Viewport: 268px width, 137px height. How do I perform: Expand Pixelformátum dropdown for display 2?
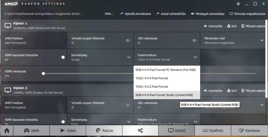(195, 122)
